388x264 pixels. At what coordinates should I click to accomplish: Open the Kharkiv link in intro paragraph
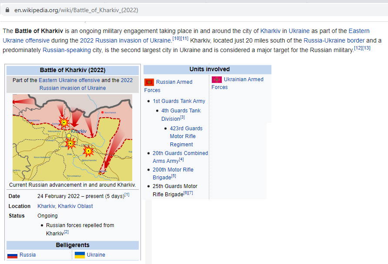click(270, 31)
